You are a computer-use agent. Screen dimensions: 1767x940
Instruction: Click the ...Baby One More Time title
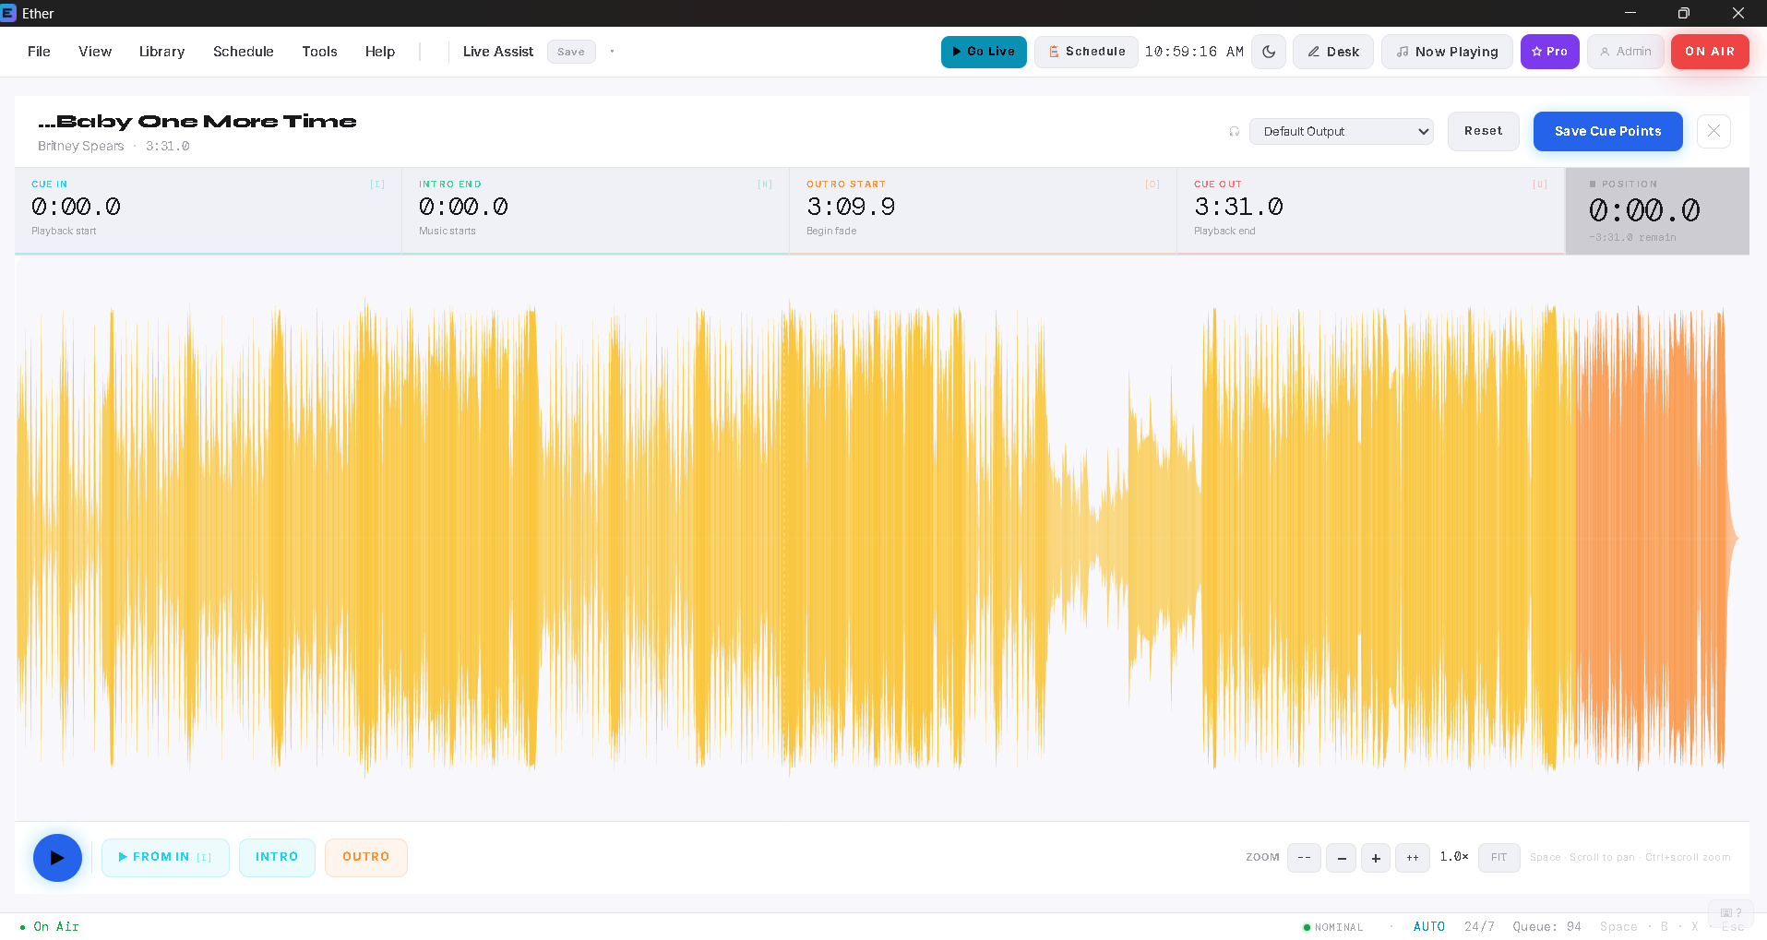click(197, 122)
